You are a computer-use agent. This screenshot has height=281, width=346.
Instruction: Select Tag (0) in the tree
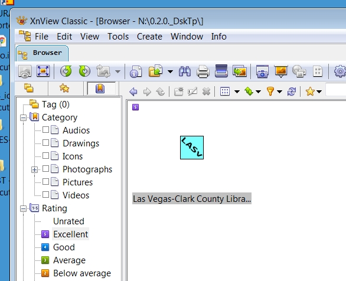click(x=56, y=104)
